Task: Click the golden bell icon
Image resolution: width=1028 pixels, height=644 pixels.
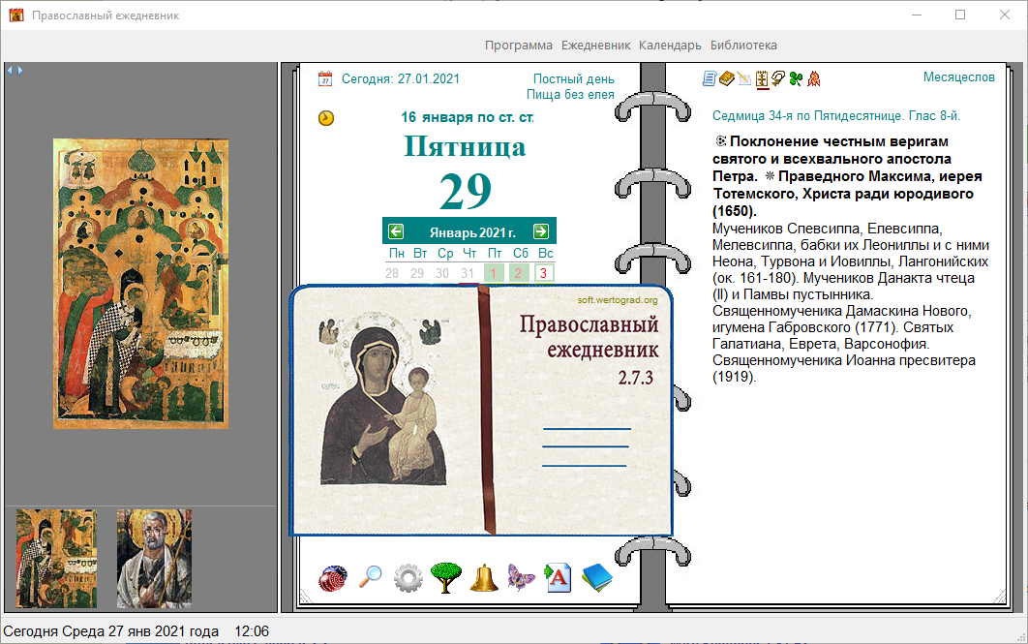Action: point(484,578)
